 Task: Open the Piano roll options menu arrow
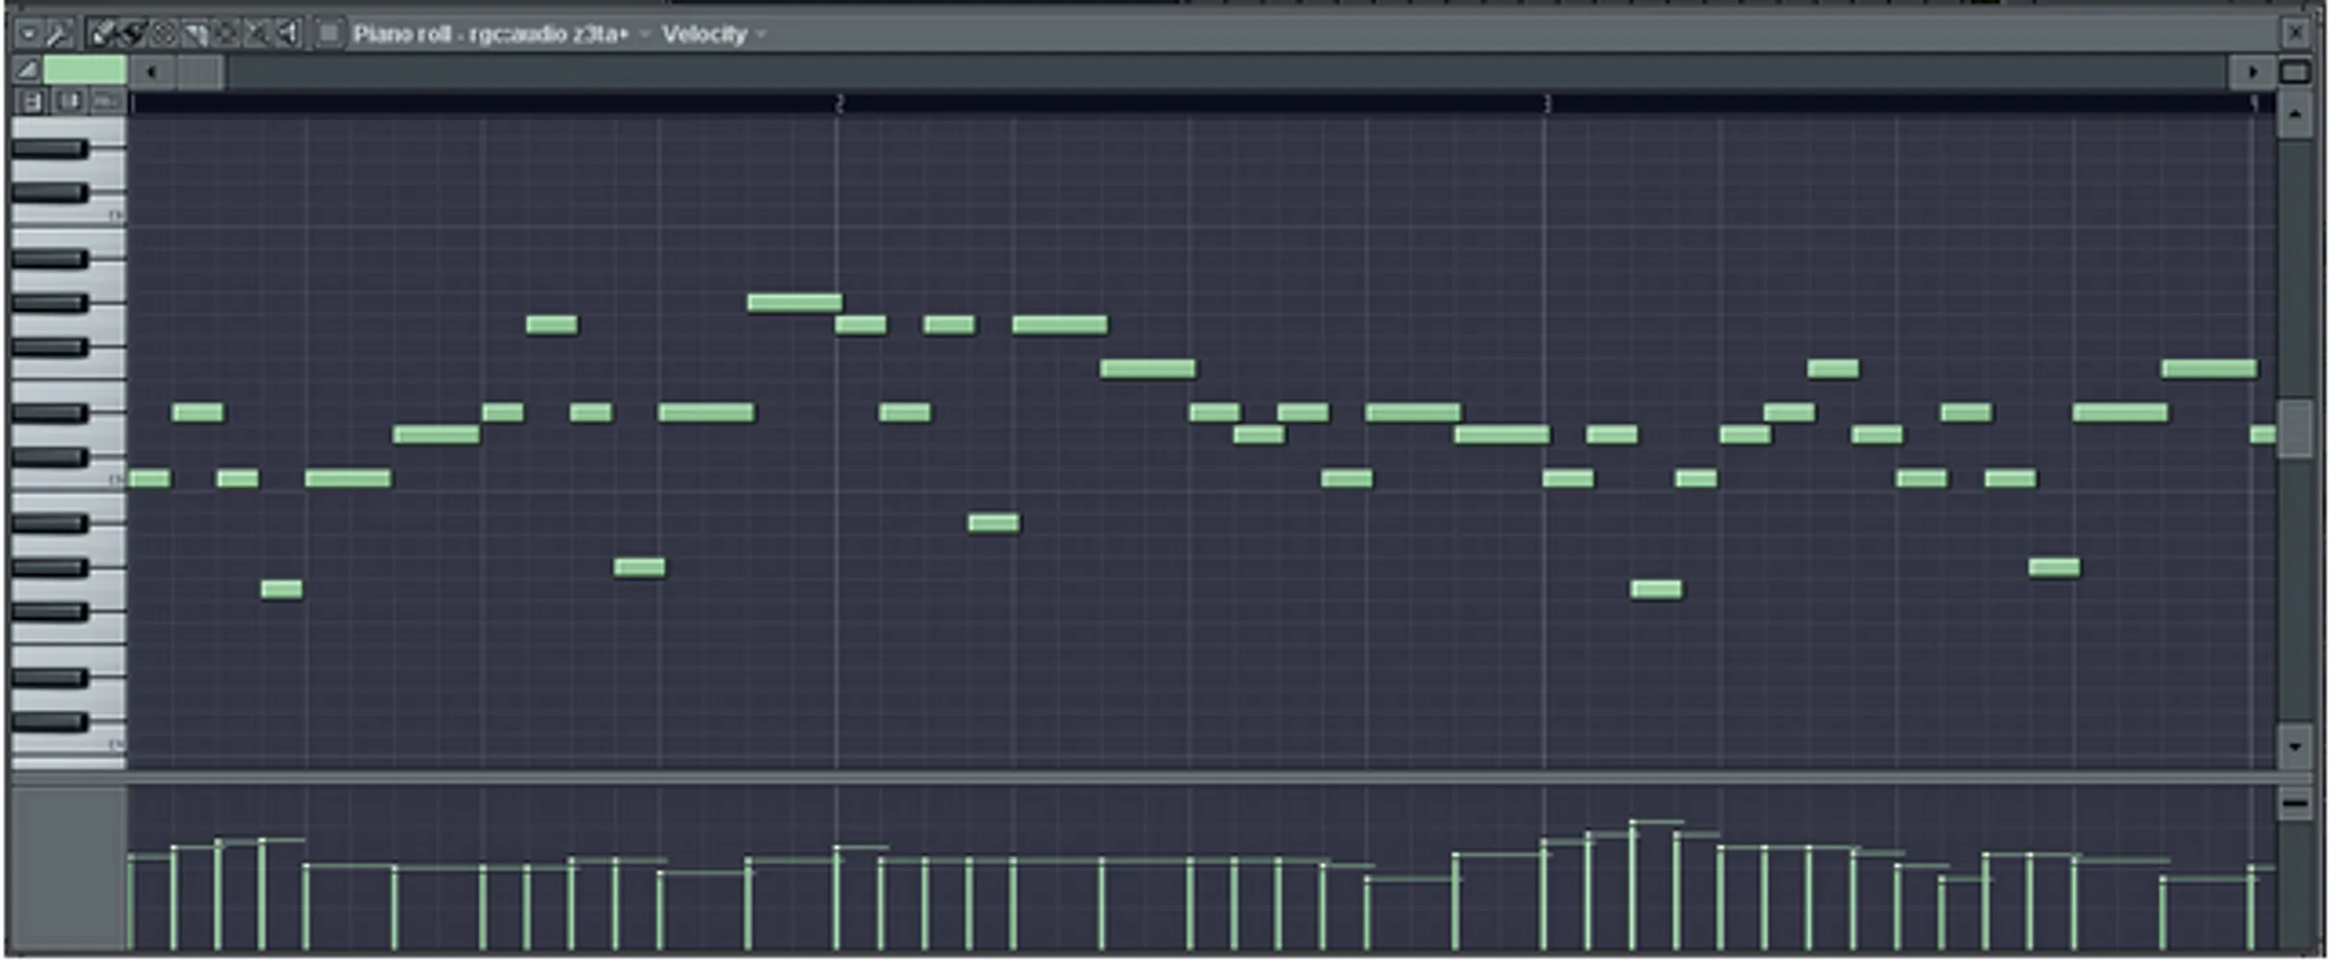(x=27, y=33)
